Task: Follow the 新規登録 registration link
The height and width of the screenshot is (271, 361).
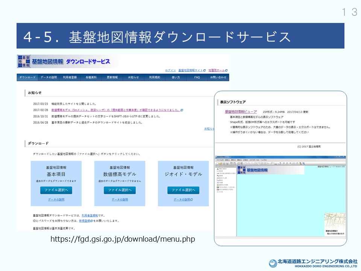Action: pyautogui.click(x=84, y=221)
